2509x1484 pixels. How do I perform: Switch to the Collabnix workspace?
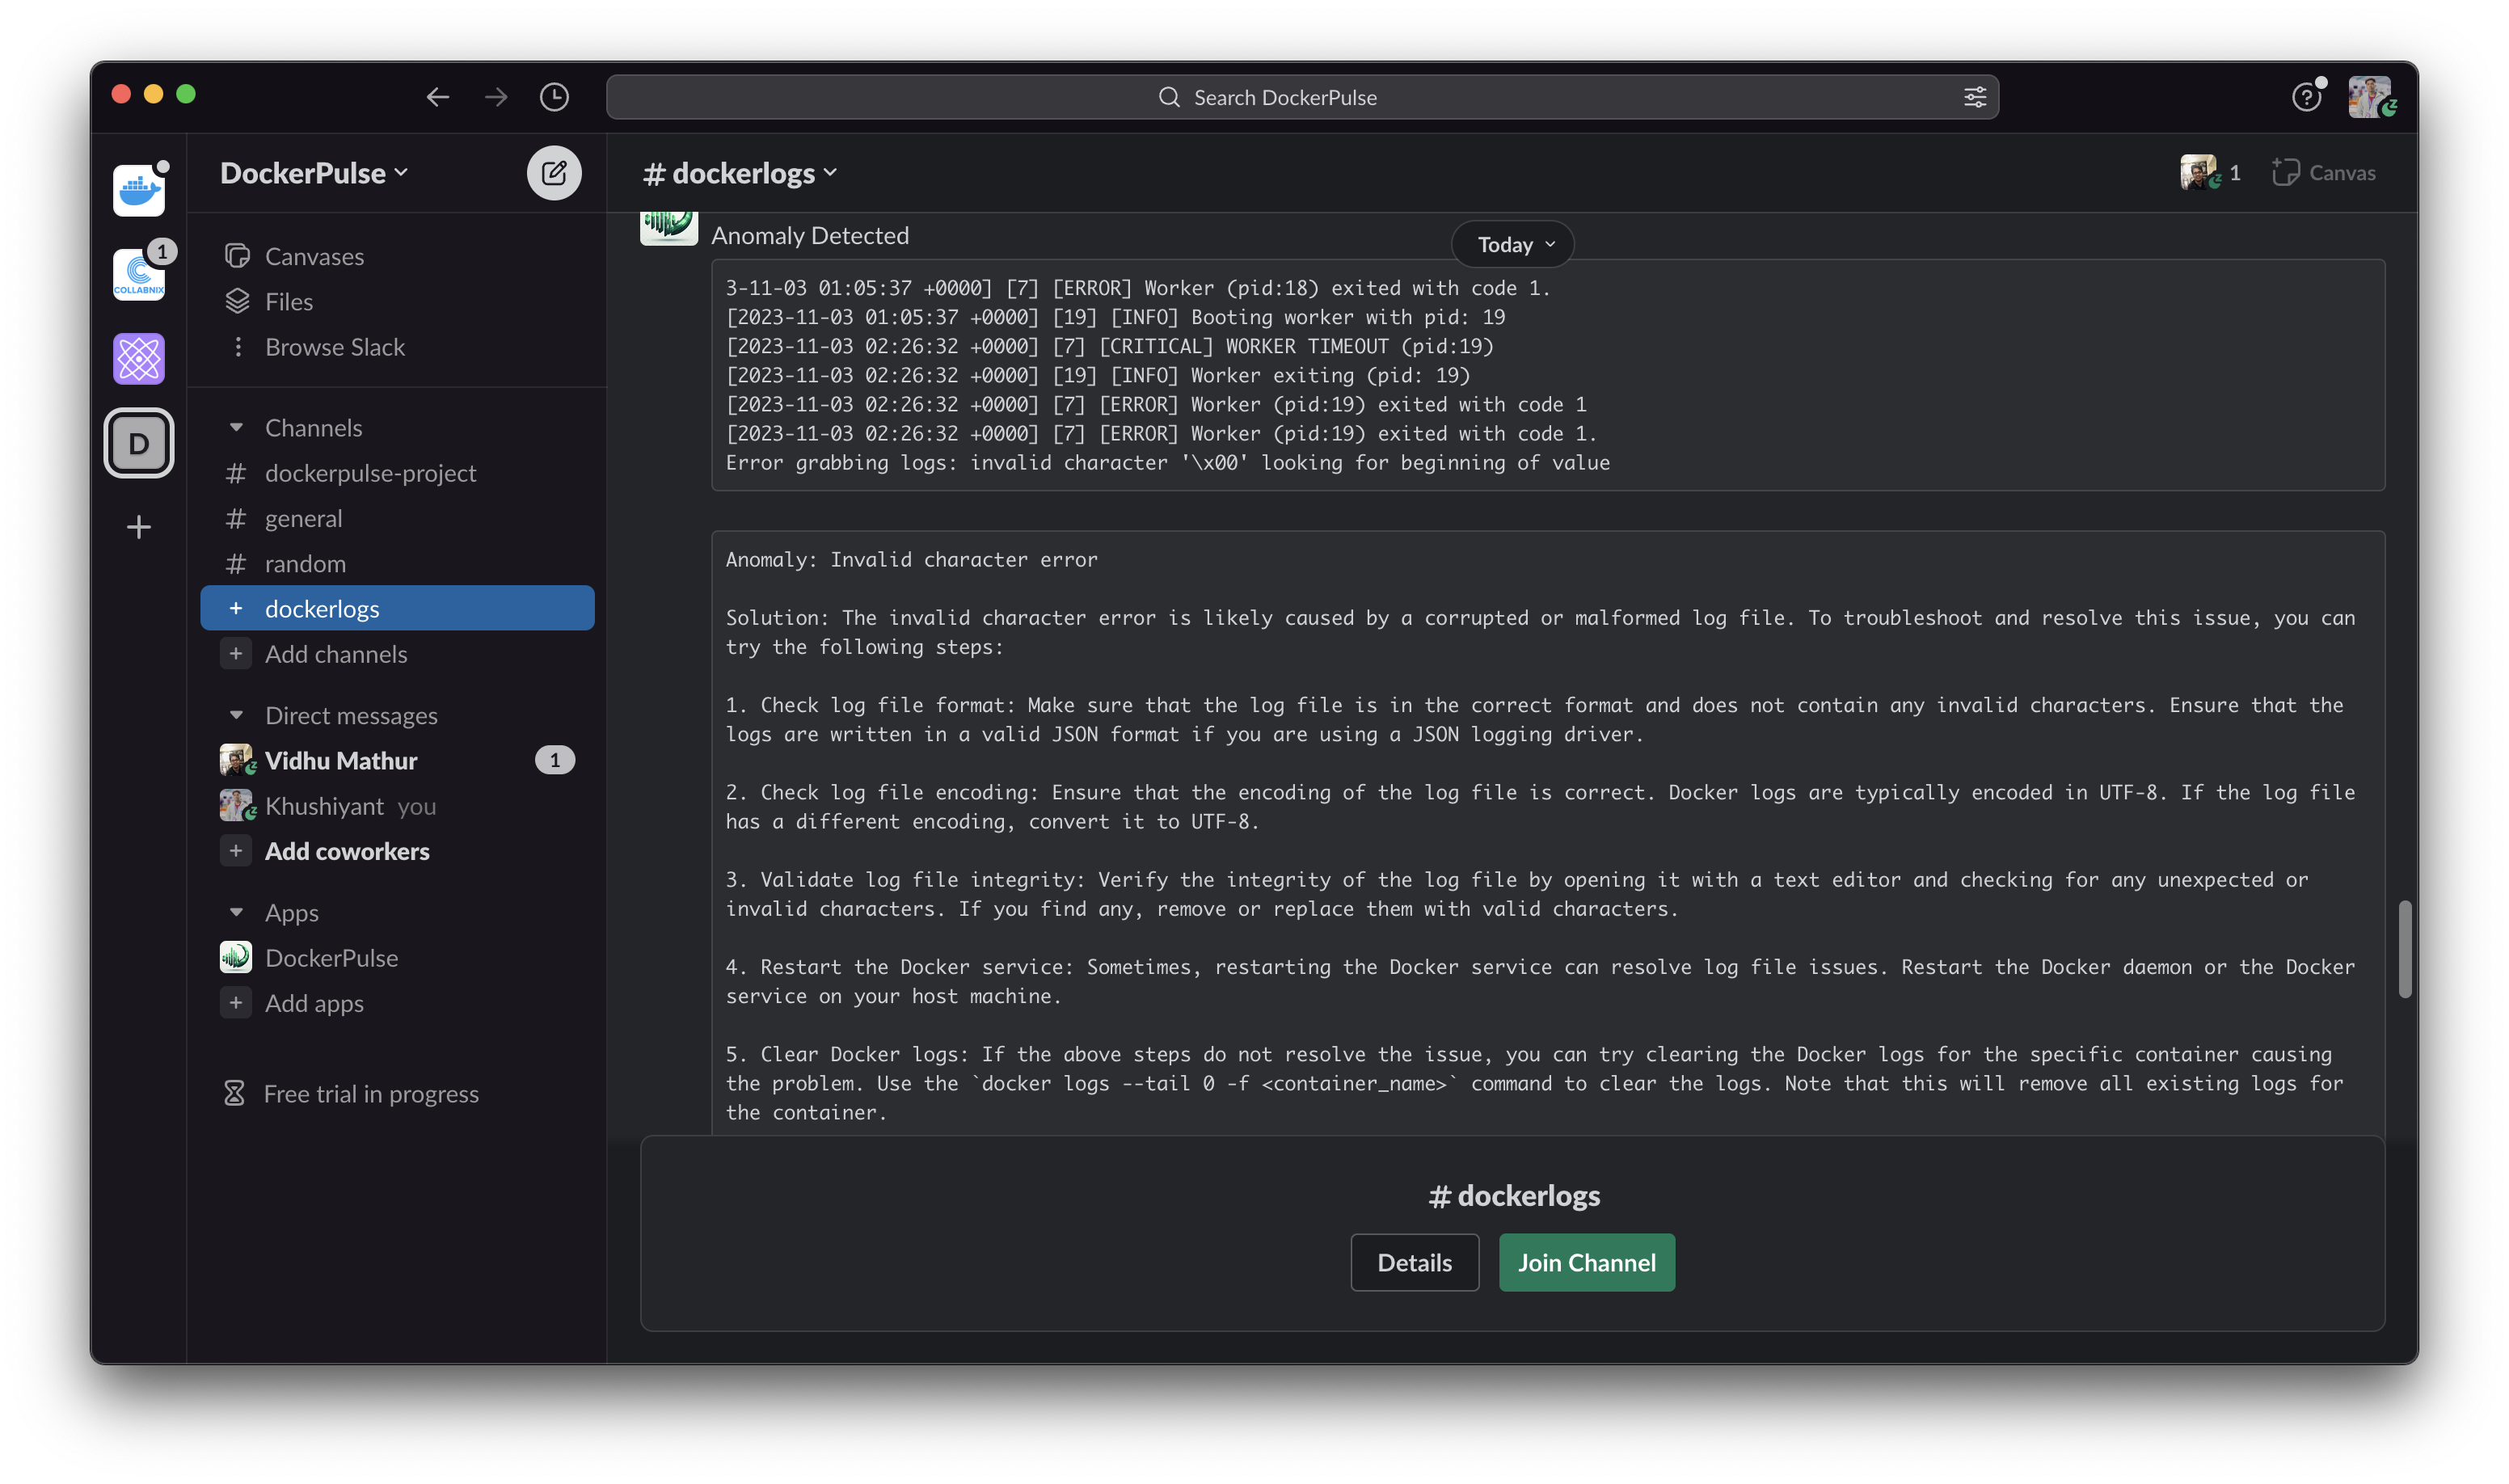coord(139,274)
